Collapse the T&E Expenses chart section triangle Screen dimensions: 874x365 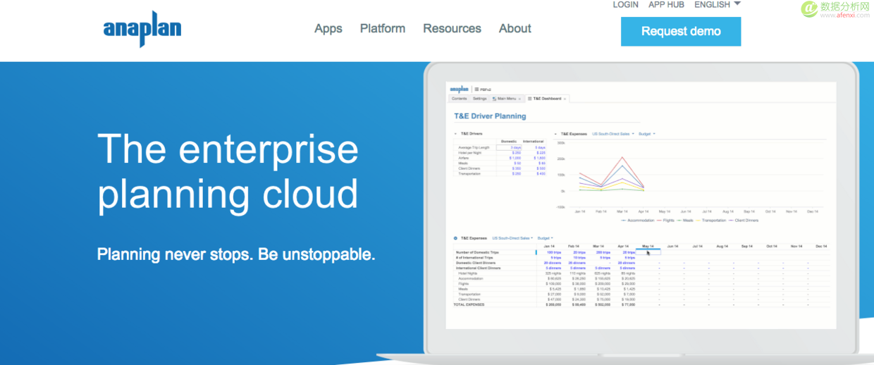coord(555,133)
